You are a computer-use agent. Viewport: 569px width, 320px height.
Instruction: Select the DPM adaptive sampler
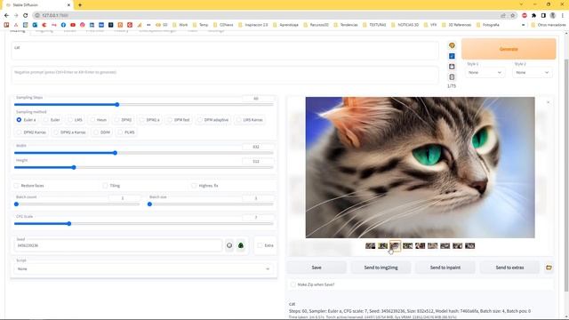click(213, 120)
